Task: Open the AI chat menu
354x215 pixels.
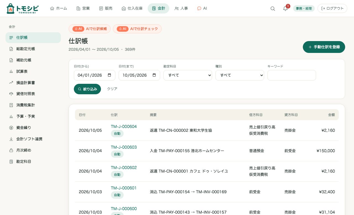Action: [202, 8]
